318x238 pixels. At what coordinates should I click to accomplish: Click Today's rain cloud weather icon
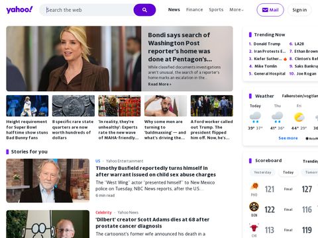(255, 117)
